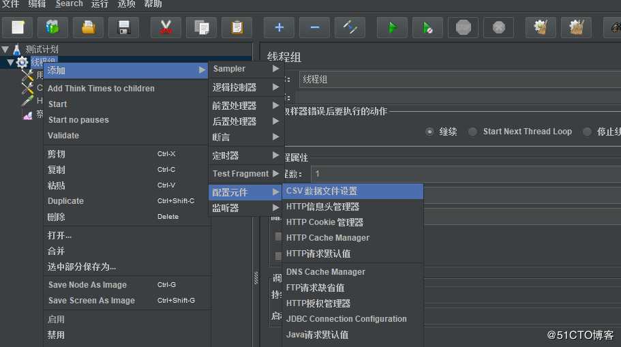The height and width of the screenshot is (347, 621).
Task: Expand the 定时器 submenu
Action: pyautogui.click(x=246, y=155)
